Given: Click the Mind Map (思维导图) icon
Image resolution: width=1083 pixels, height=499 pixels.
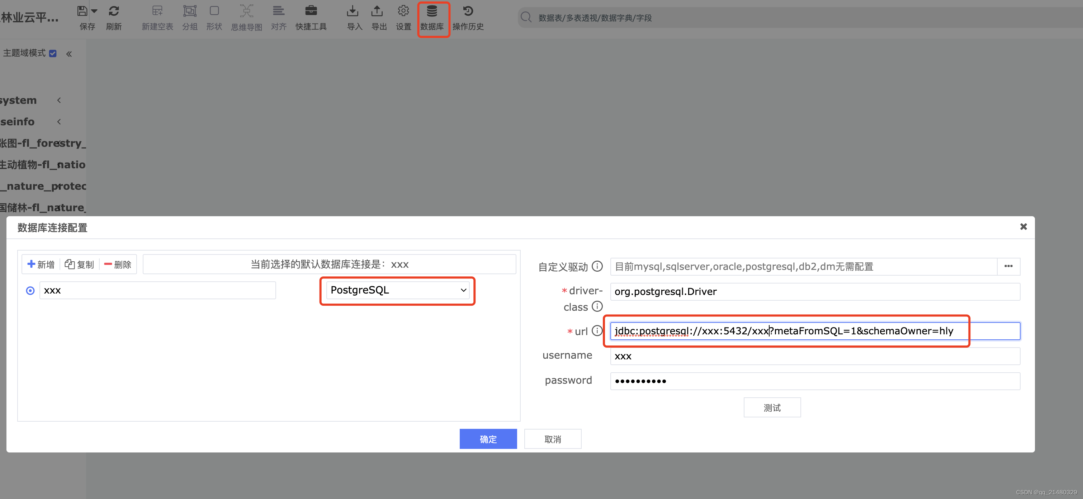Looking at the screenshot, I should pos(246,11).
